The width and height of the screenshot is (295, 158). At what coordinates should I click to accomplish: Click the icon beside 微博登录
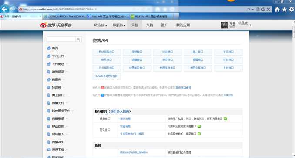coord(49,118)
